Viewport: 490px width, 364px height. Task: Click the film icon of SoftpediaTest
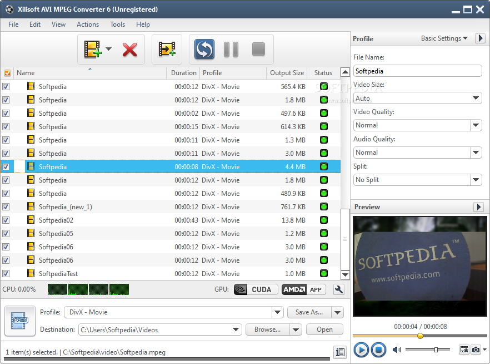[x=31, y=273]
